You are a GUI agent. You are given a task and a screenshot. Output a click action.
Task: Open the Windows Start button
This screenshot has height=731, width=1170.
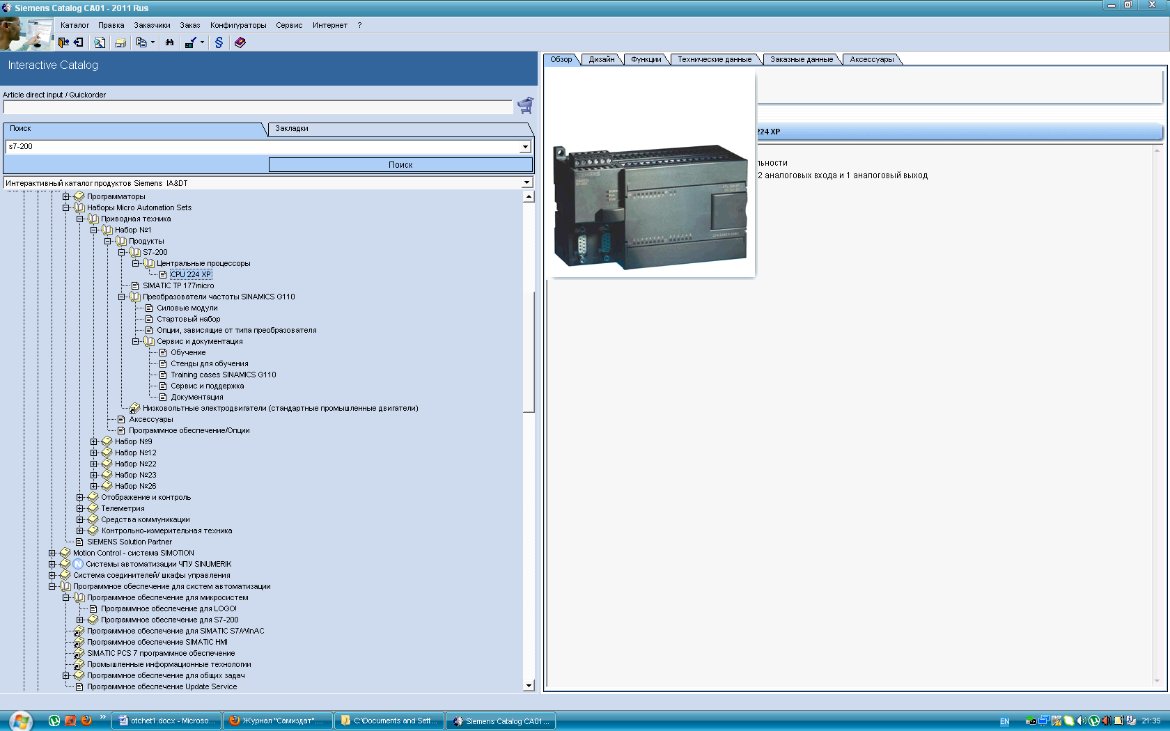pos(20,721)
